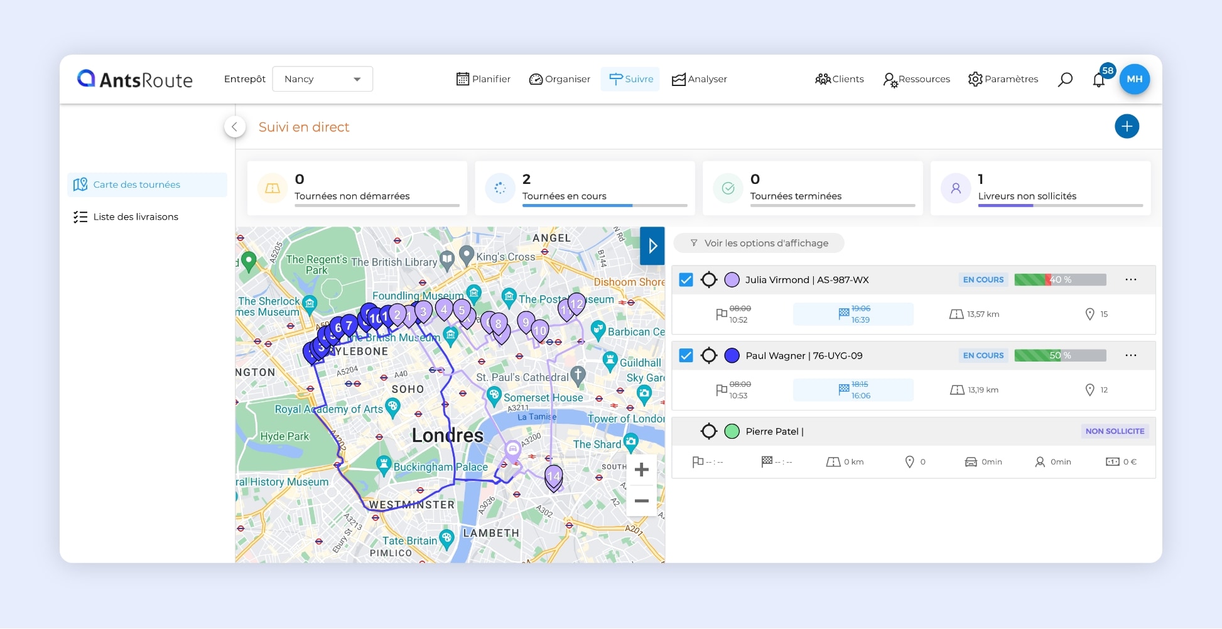The height and width of the screenshot is (629, 1222).
Task: Uncheck Paul Wagner's route checkbox
Action: tap(686, 356)
